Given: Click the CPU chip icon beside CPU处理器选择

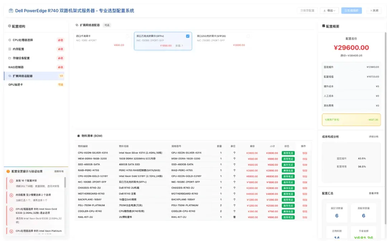Looking at the screenshot, I should tap(10, 40).
